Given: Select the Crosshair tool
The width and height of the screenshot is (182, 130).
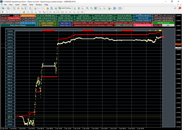Looking at the screenshot, I should point(7,12).
